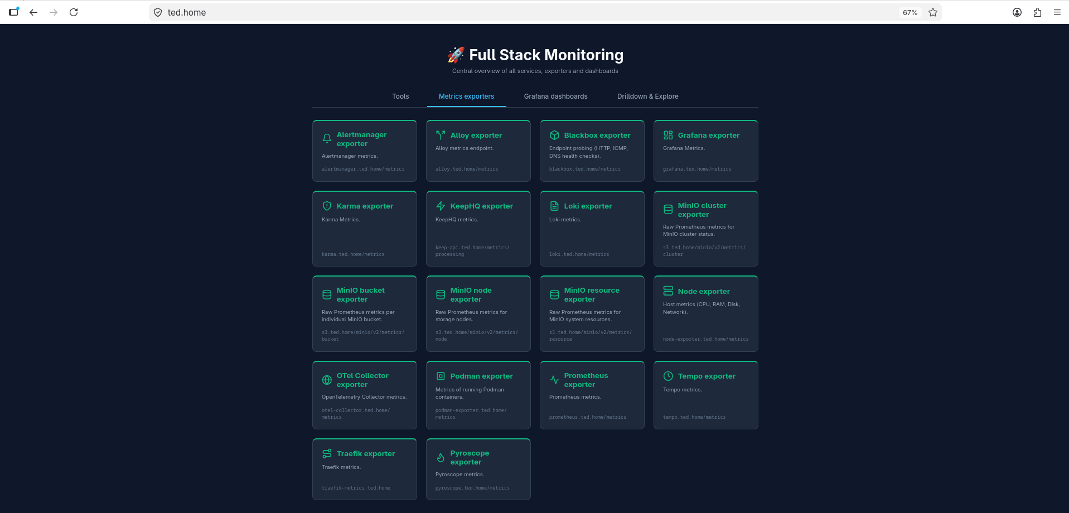Click the database icon on MinIO cluster exporter
The image size is (1069, 513).
(x=668, y=210)
